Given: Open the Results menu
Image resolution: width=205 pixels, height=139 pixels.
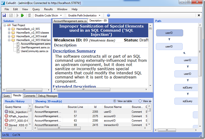Looking at the screenshot, I should click(x=48, y=9).
